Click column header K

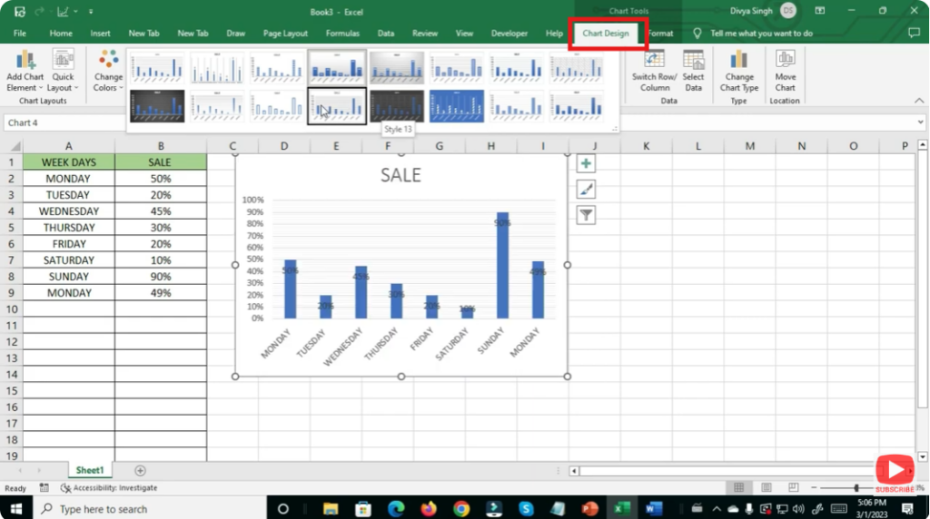tap(646, 146)
